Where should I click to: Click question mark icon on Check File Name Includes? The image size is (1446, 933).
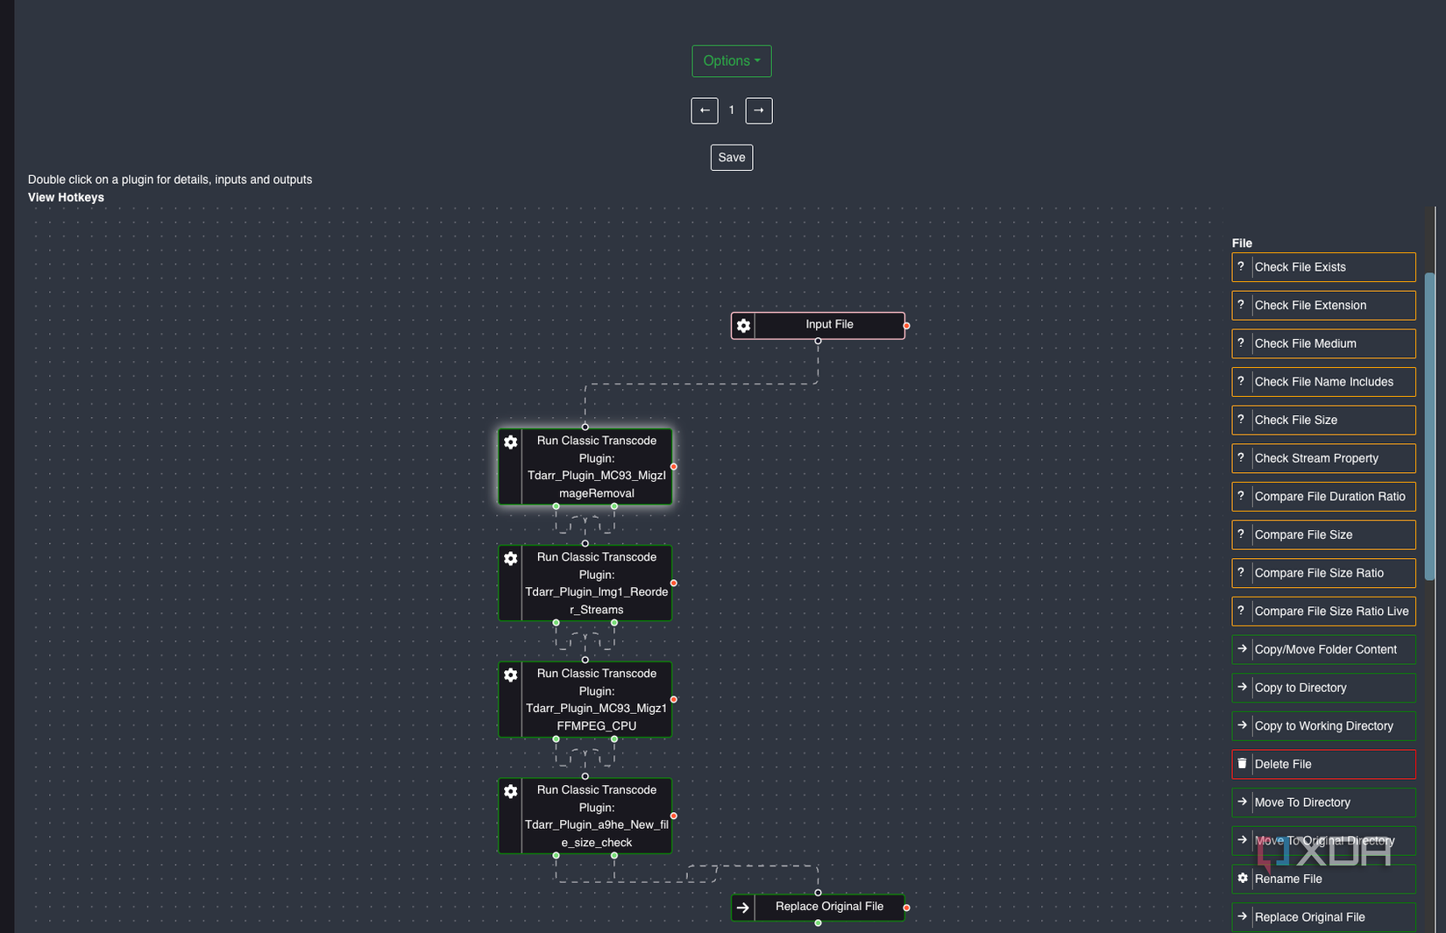pyautogui.click(x=1241, y=381)
